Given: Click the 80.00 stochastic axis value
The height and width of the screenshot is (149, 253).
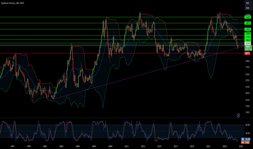Looking at the screenshot, I should 248,125.
